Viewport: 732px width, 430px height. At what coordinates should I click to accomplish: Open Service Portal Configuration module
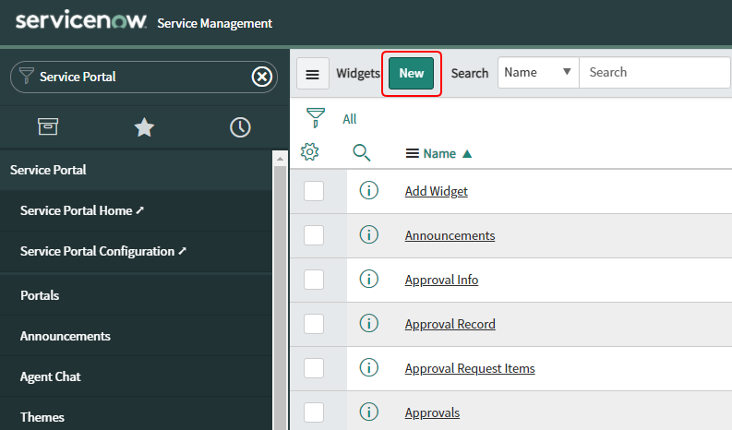click(136, 252)
